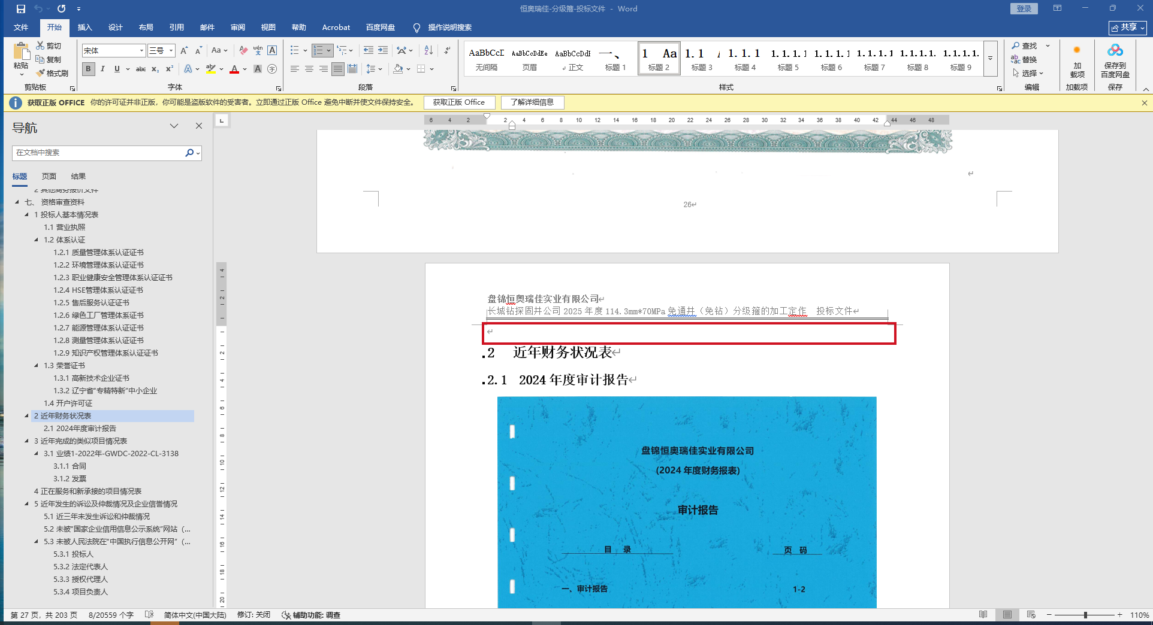Click the 获取正版 Office button
1153x625 pixels.
coord(459,102)
